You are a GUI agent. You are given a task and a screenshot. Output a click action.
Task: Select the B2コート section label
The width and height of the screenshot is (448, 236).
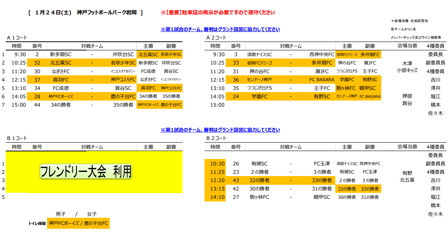tap(216, 138)
